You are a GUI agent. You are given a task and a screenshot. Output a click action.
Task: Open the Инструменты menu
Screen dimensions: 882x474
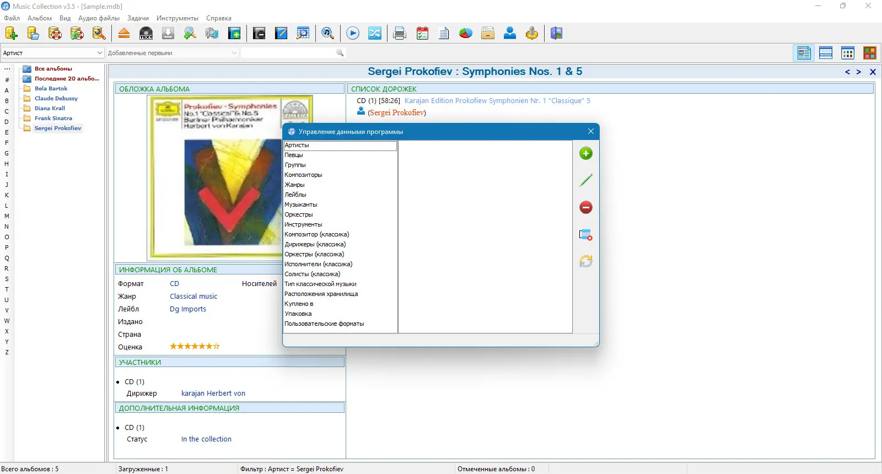(178, 18)
